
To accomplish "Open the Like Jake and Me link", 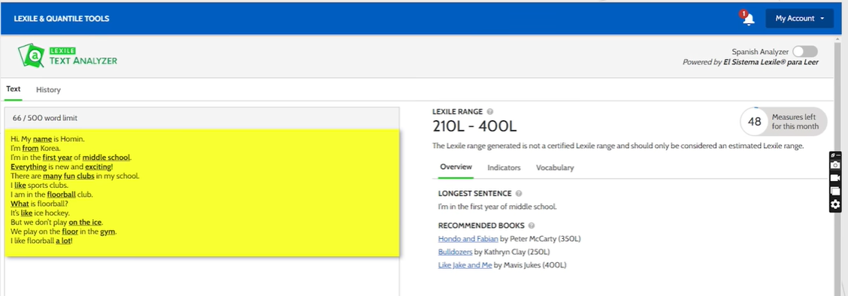I will [x=465, y=264].
